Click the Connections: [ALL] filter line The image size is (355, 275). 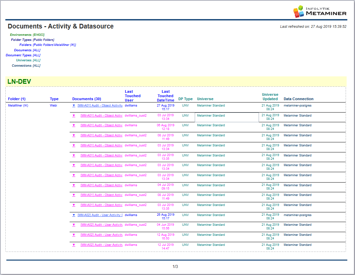[x=26, y=66]
